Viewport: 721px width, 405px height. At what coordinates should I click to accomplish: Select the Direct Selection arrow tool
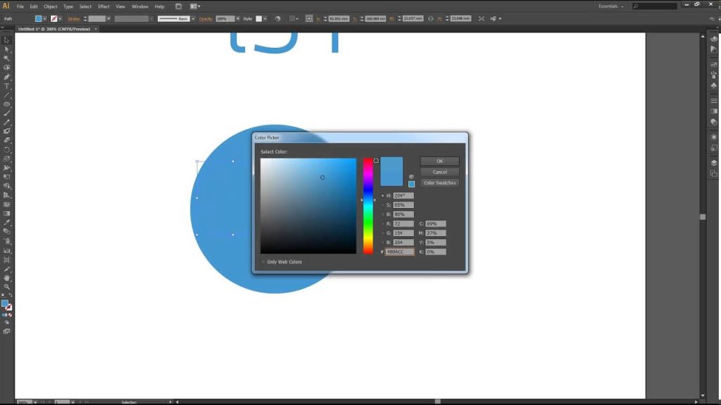click(7, 49)
